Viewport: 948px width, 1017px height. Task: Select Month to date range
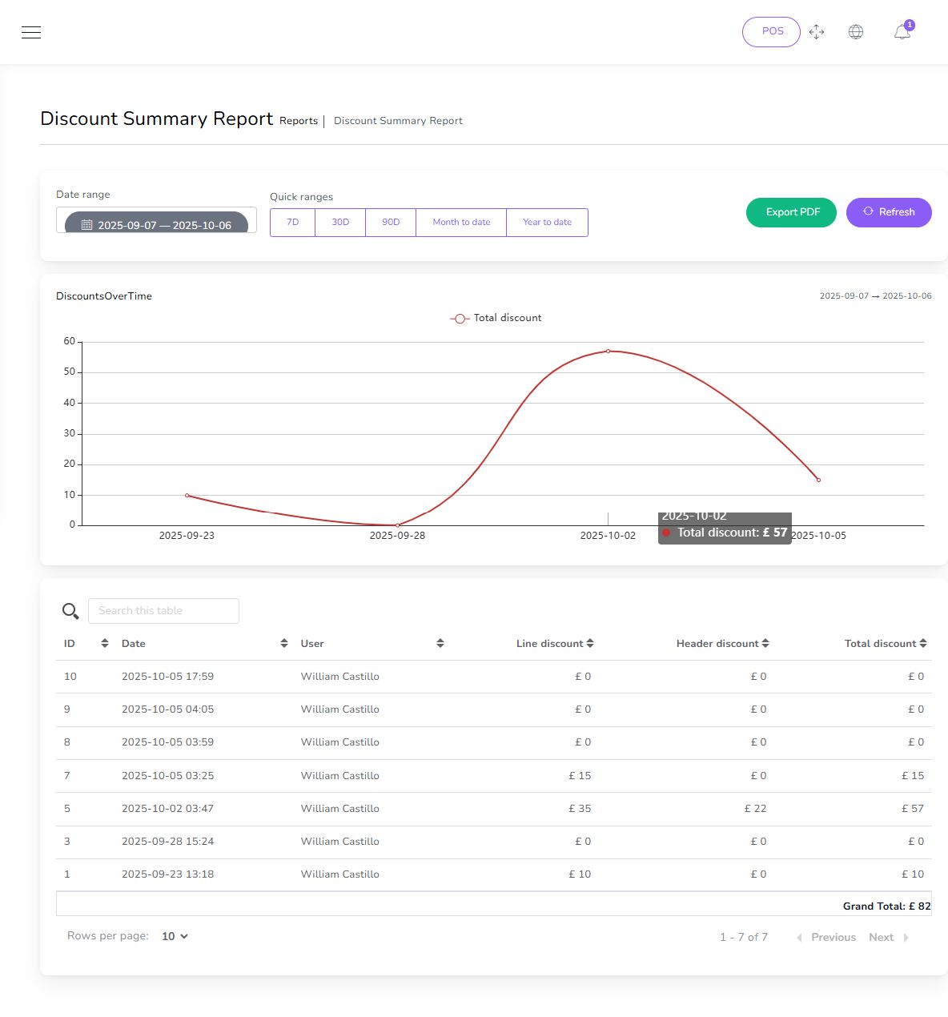(x=461, y=223)
